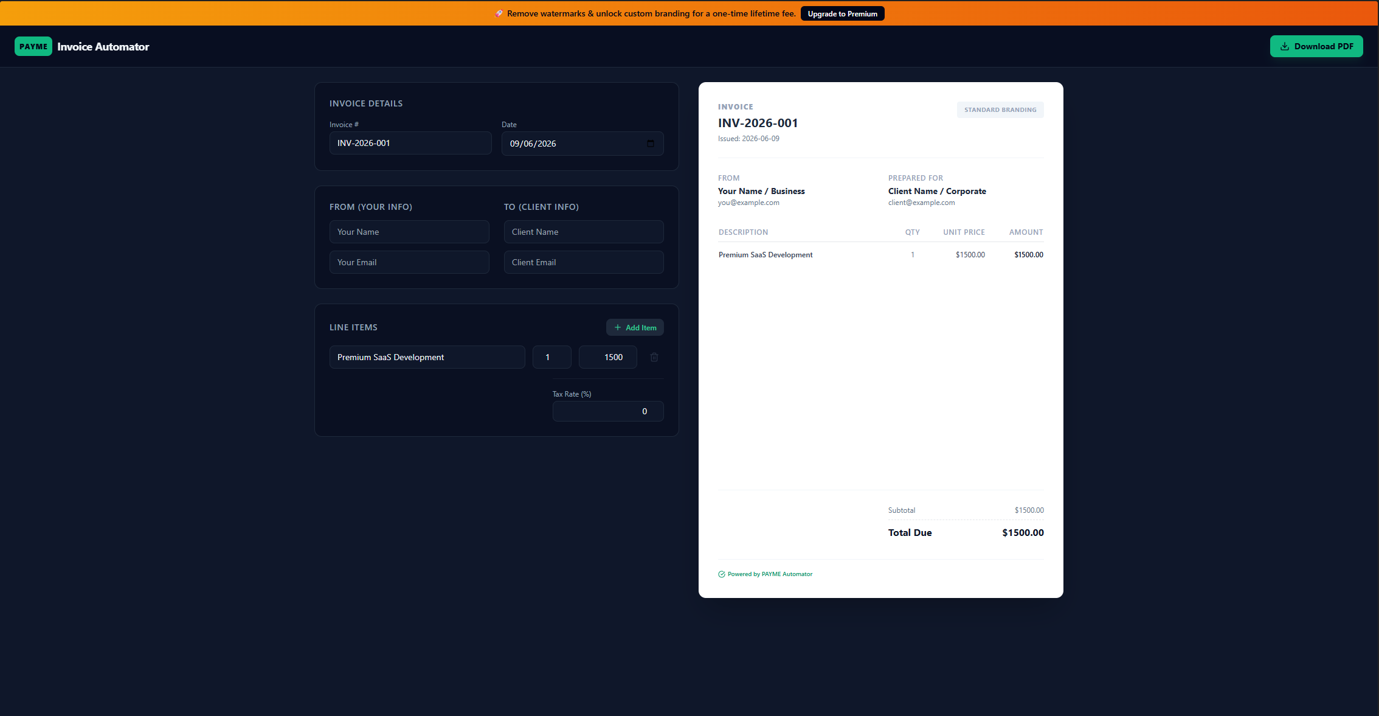Click the DESCRIPTION column header
Screen dimensions: 1379x716
743,232
